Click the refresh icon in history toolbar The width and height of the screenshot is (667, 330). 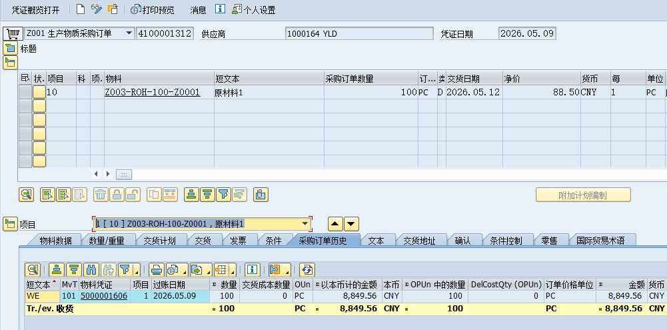tap(307, 269)
